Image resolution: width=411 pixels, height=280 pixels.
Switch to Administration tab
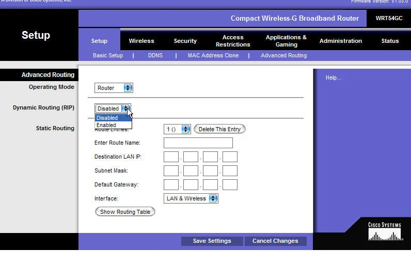point(340,41)
